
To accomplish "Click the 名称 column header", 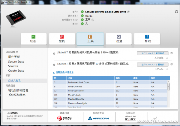I will 91,78.
